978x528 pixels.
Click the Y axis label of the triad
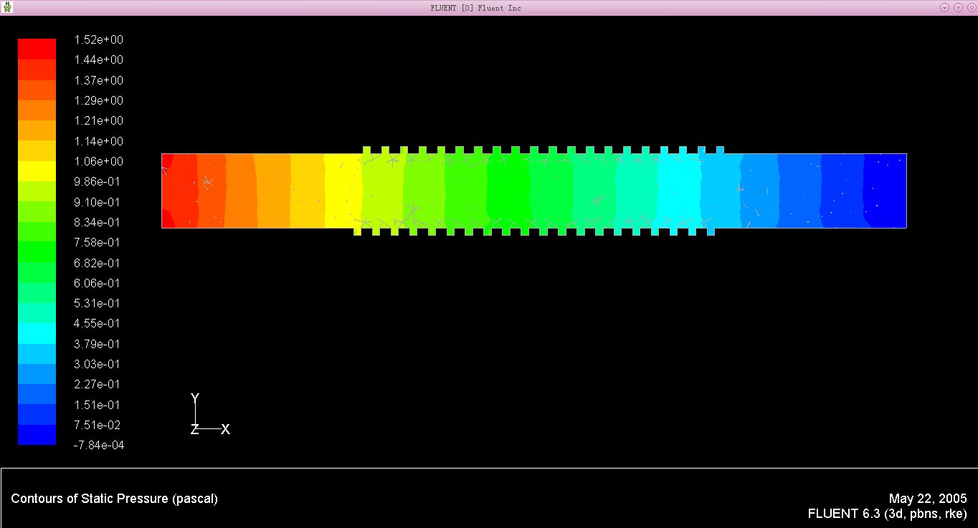pyautogui.click(x=195, y=398)
